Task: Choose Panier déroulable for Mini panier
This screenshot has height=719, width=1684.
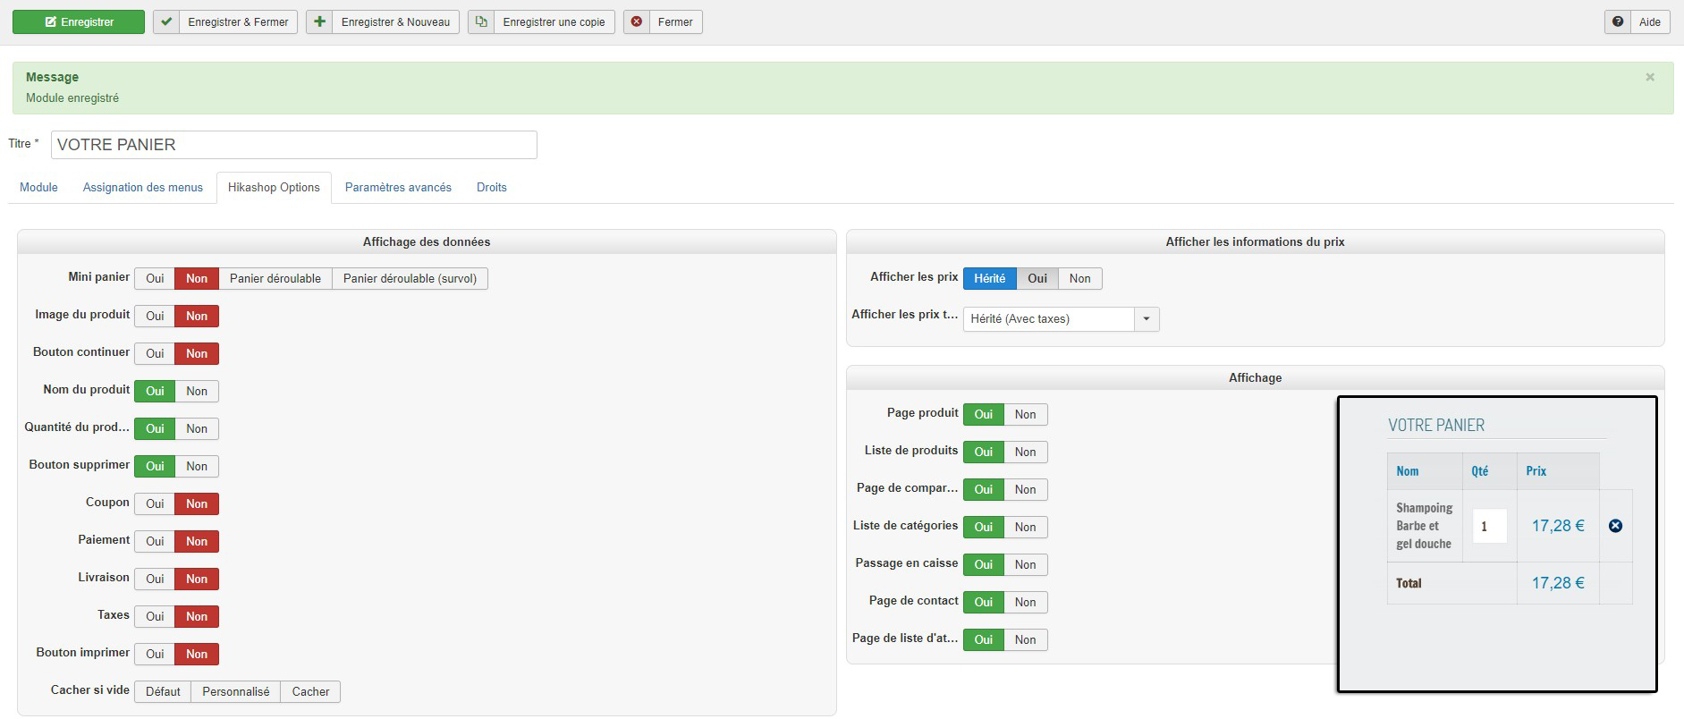Action: (x=275, y=279)
